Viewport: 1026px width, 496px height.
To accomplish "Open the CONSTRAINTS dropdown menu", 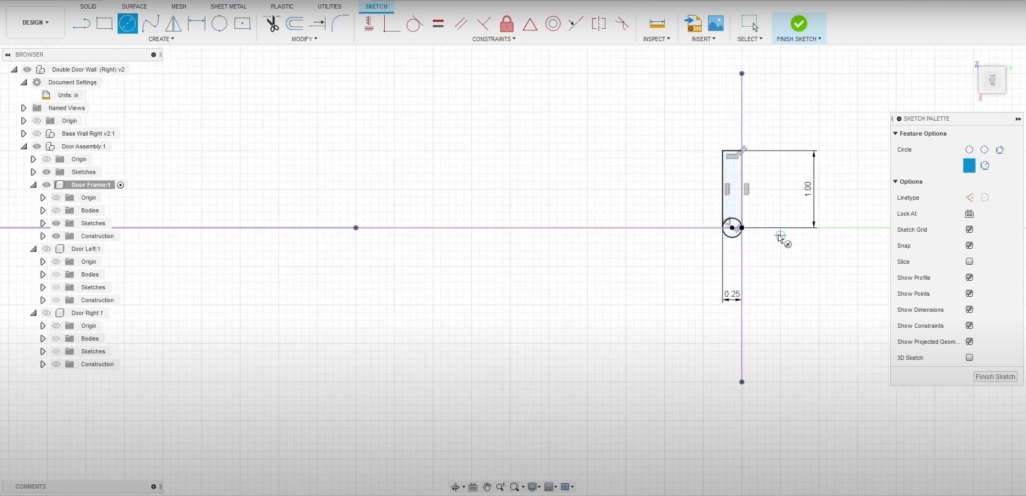I will 494,39.
